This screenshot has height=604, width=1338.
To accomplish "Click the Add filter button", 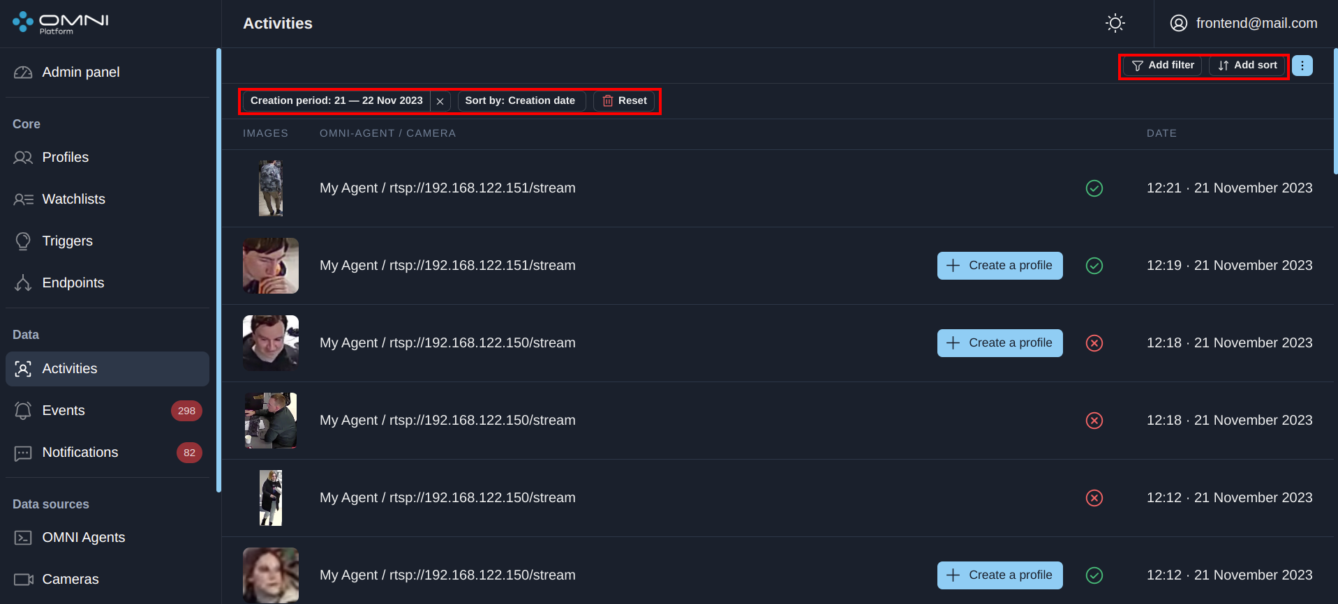I will (1163, 66).
